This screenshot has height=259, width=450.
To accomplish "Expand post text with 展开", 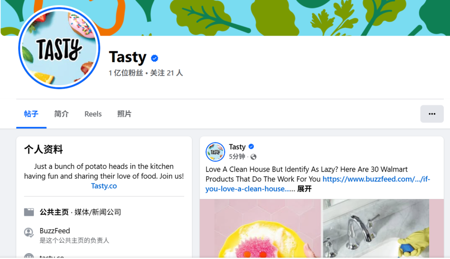I will (304, 189).
